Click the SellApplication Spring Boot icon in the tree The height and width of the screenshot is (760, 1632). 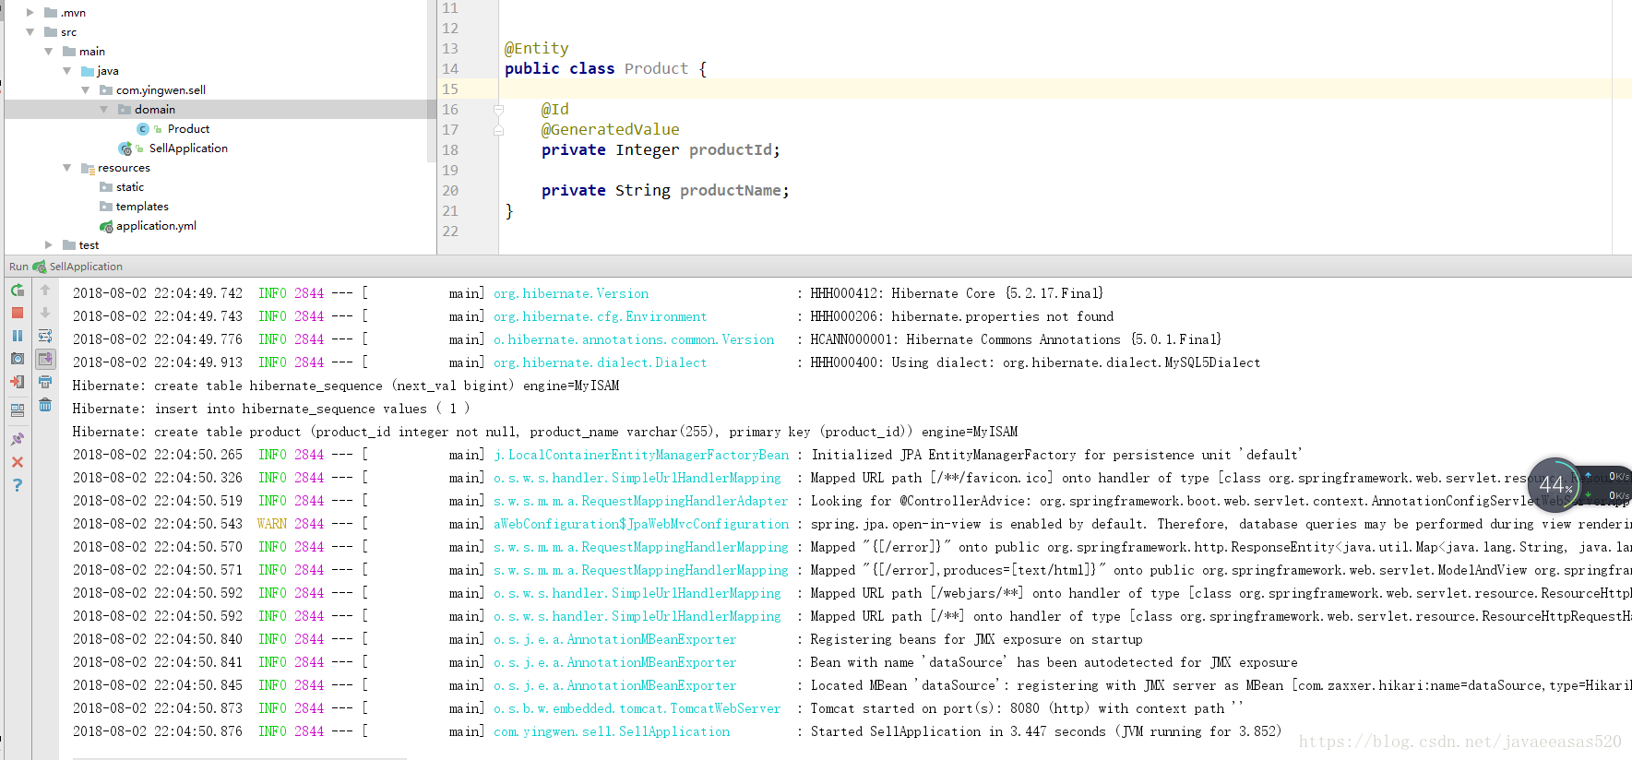point(125,148)
